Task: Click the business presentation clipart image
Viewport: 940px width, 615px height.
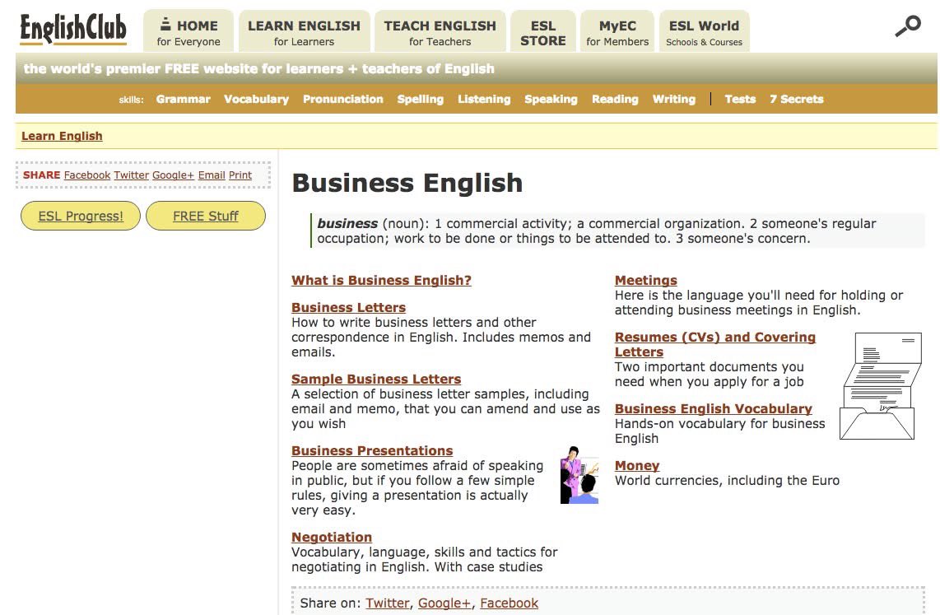Action: [579, 475]
